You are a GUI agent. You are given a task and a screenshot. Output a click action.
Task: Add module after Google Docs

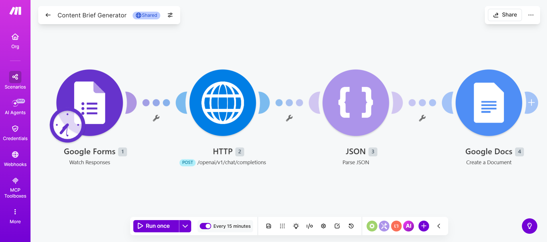(x=531, y=102)
